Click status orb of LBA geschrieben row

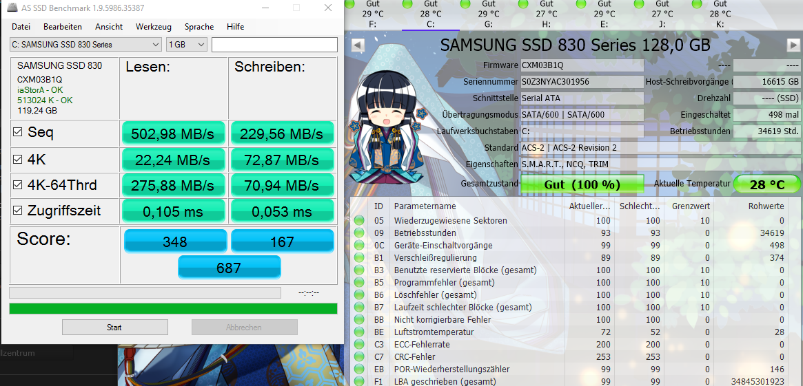359,381
